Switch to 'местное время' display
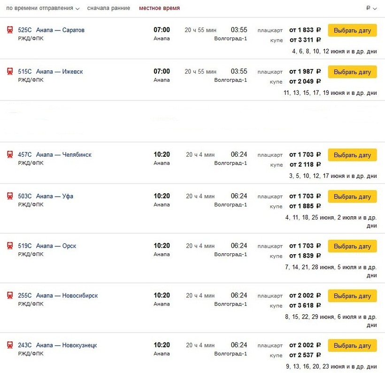The height and width of the screenshot is (373, 385). [159, 8]
